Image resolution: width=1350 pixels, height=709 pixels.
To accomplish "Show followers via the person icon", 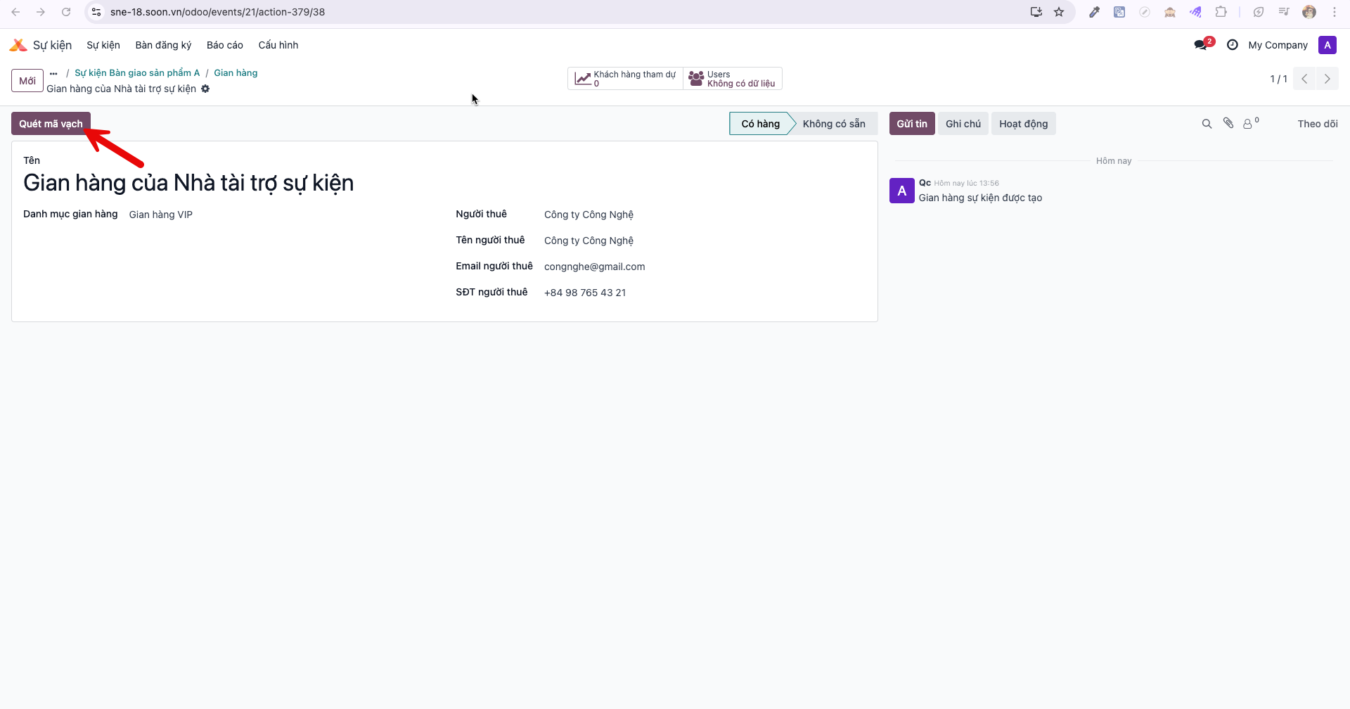I will (1251, 123).
